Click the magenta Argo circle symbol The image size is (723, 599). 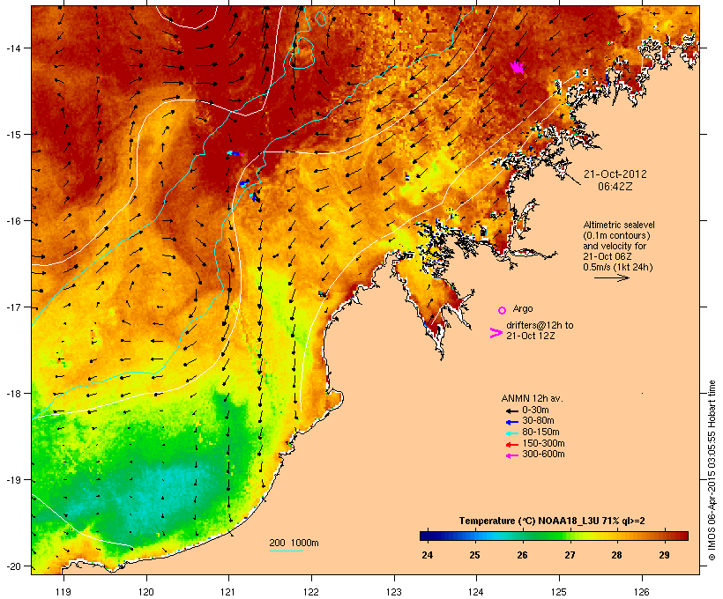tap(503, 310)
